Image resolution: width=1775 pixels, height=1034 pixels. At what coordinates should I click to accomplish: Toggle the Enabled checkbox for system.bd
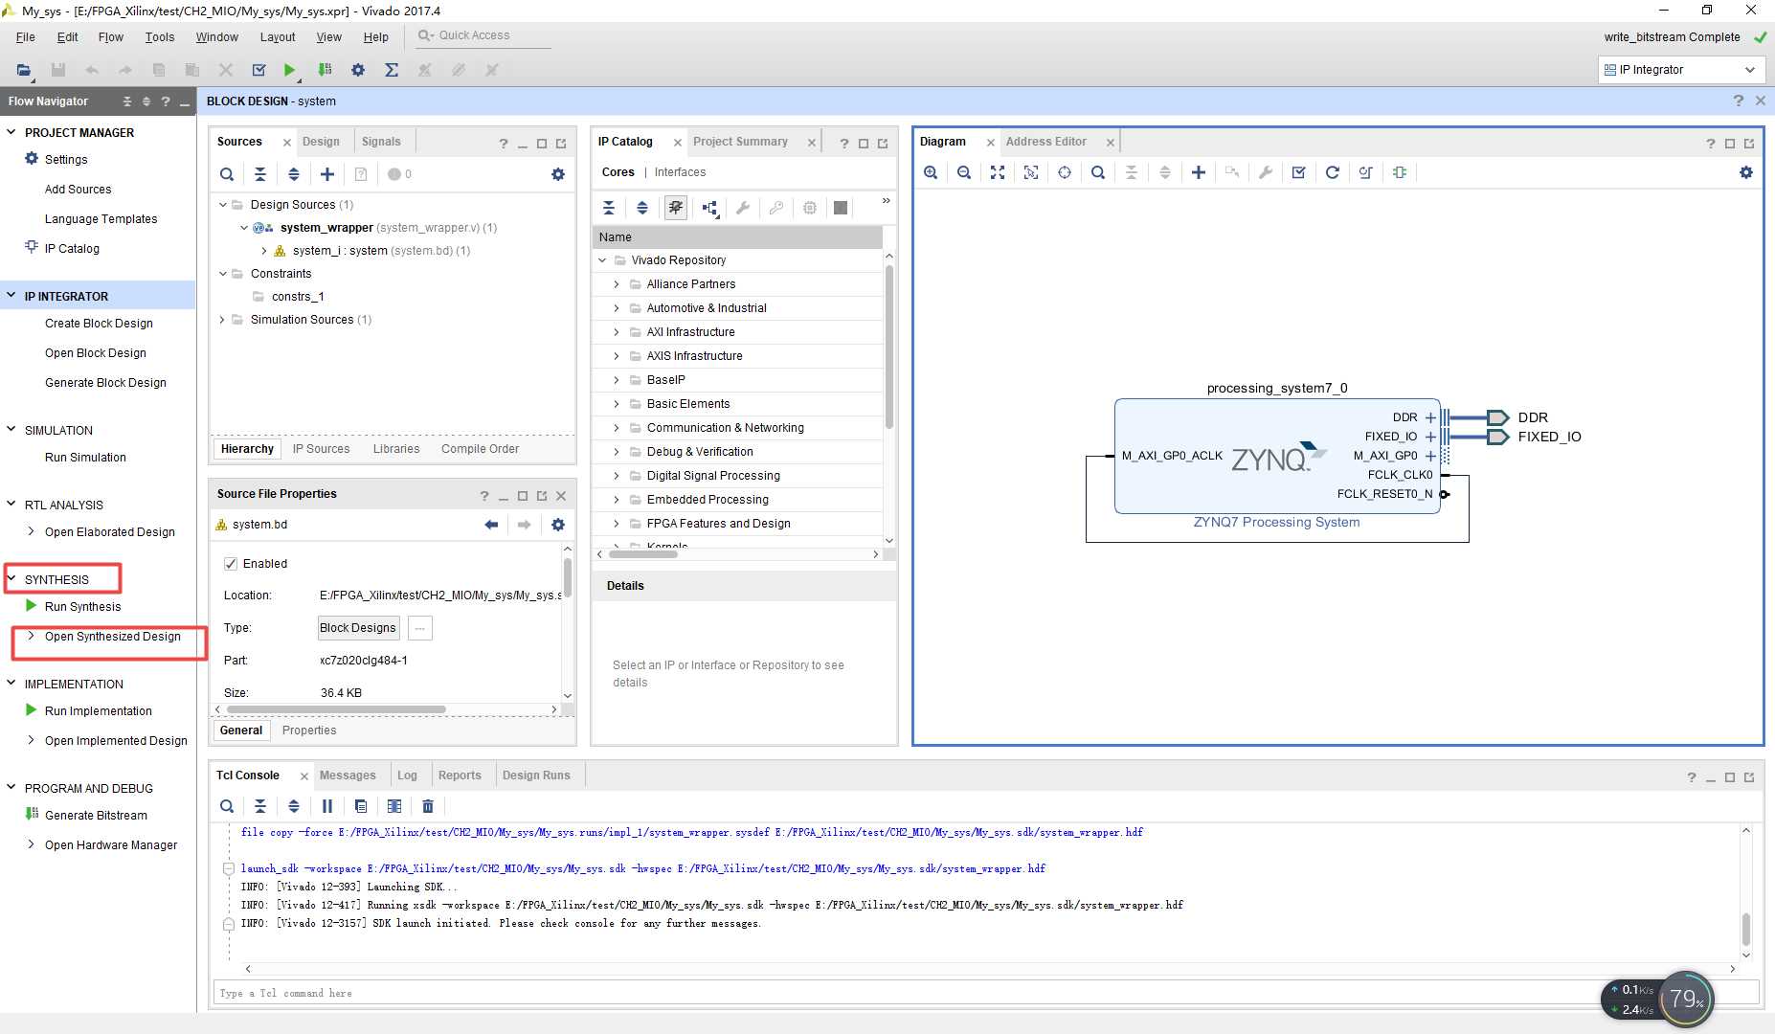pyautogui.click(x=231, y=564)
